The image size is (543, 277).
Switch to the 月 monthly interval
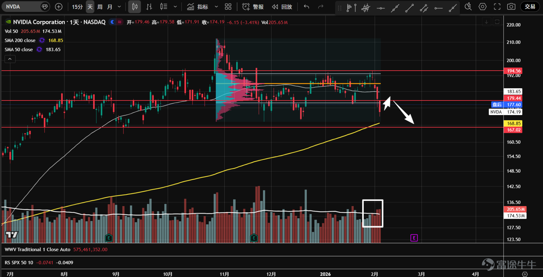[x=110, y=6]
